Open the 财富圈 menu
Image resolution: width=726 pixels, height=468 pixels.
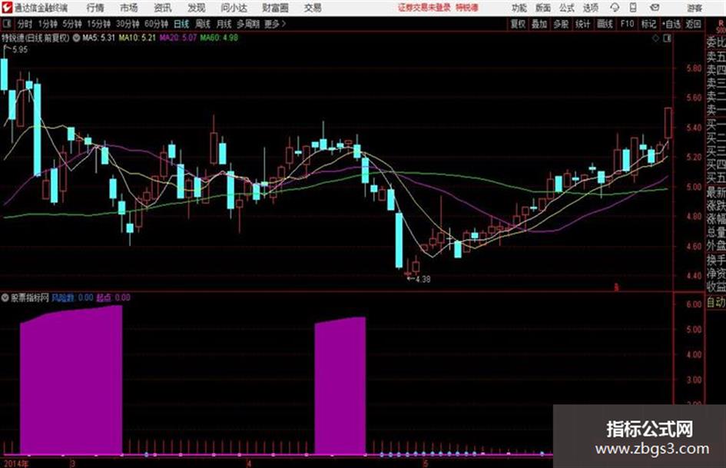point(275,8)
